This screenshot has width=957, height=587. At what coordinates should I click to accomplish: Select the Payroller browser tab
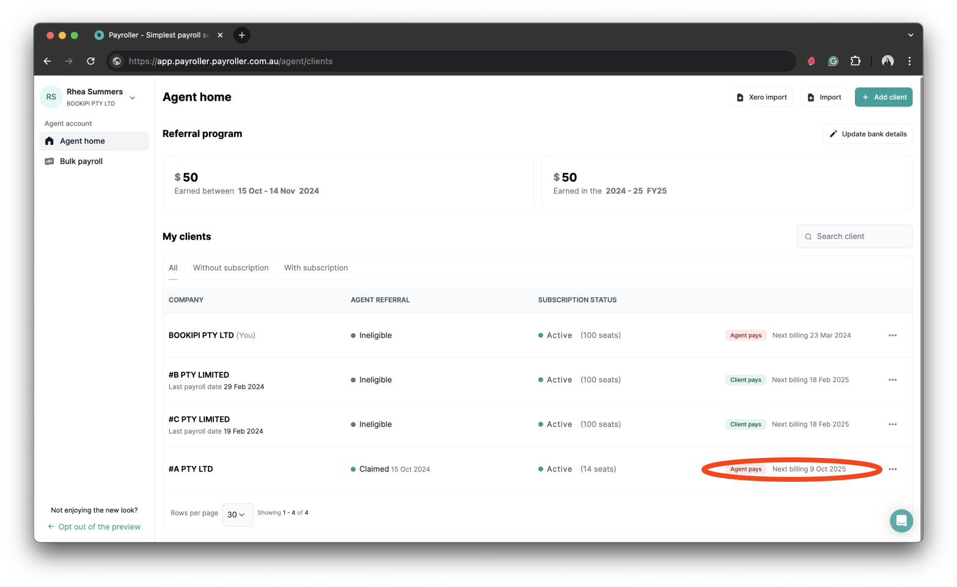(x=159, y=35)
